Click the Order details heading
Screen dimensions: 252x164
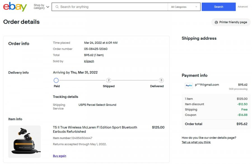point(21,22)
